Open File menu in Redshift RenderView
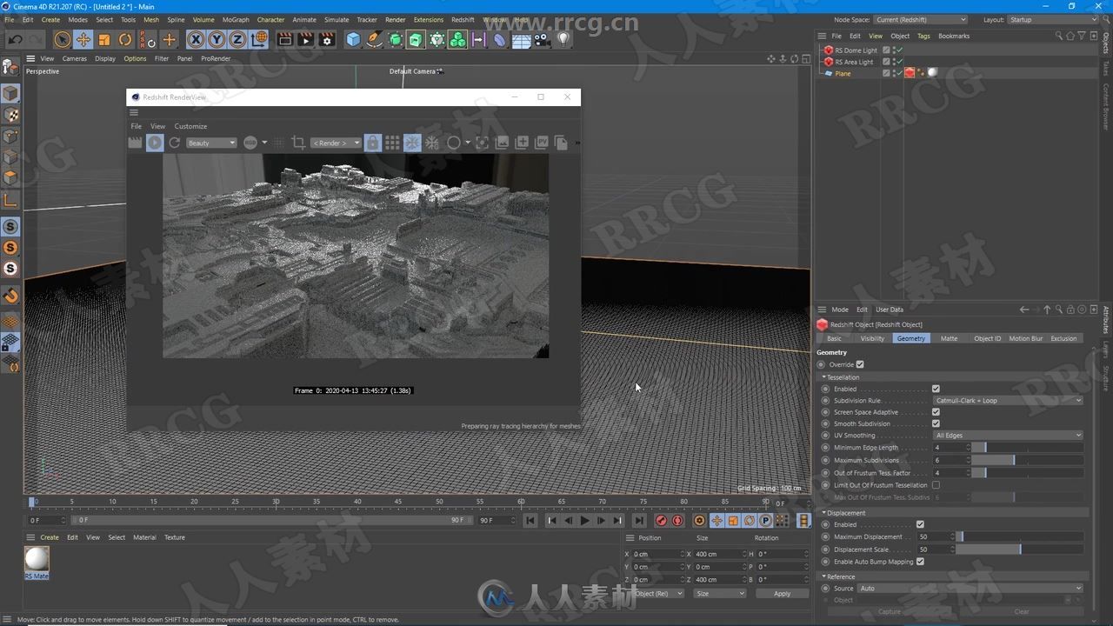 pos(136,126)
